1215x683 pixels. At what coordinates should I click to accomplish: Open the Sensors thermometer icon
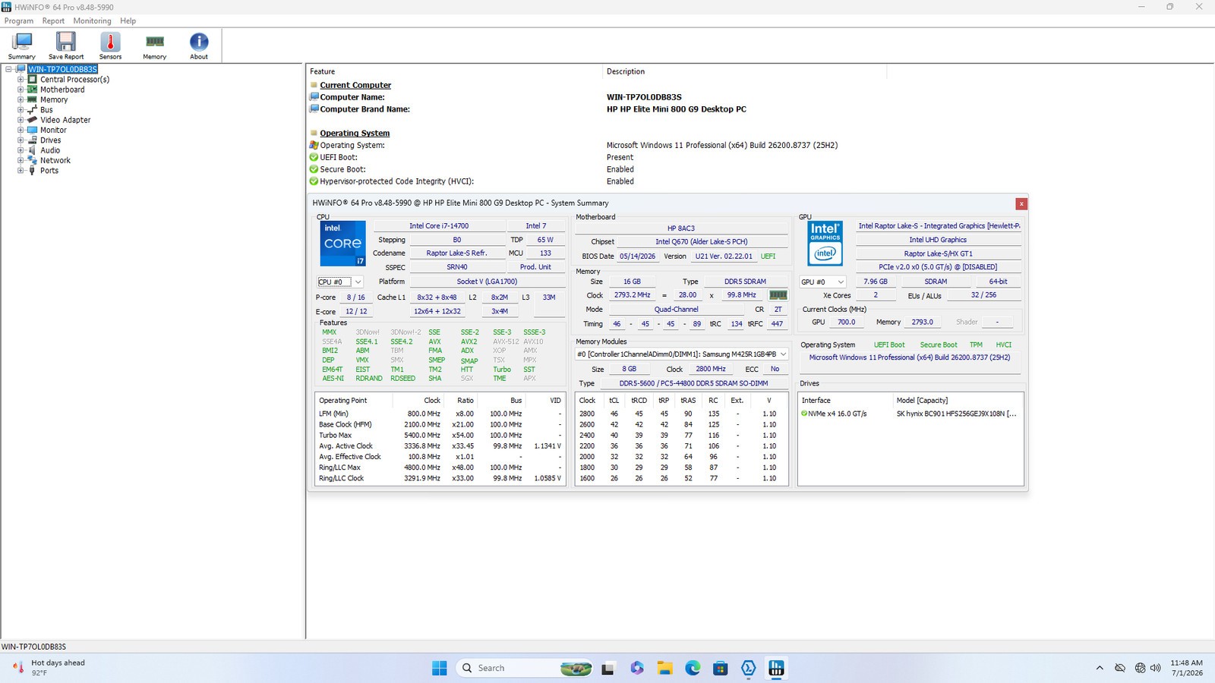[x=110, y=46]
